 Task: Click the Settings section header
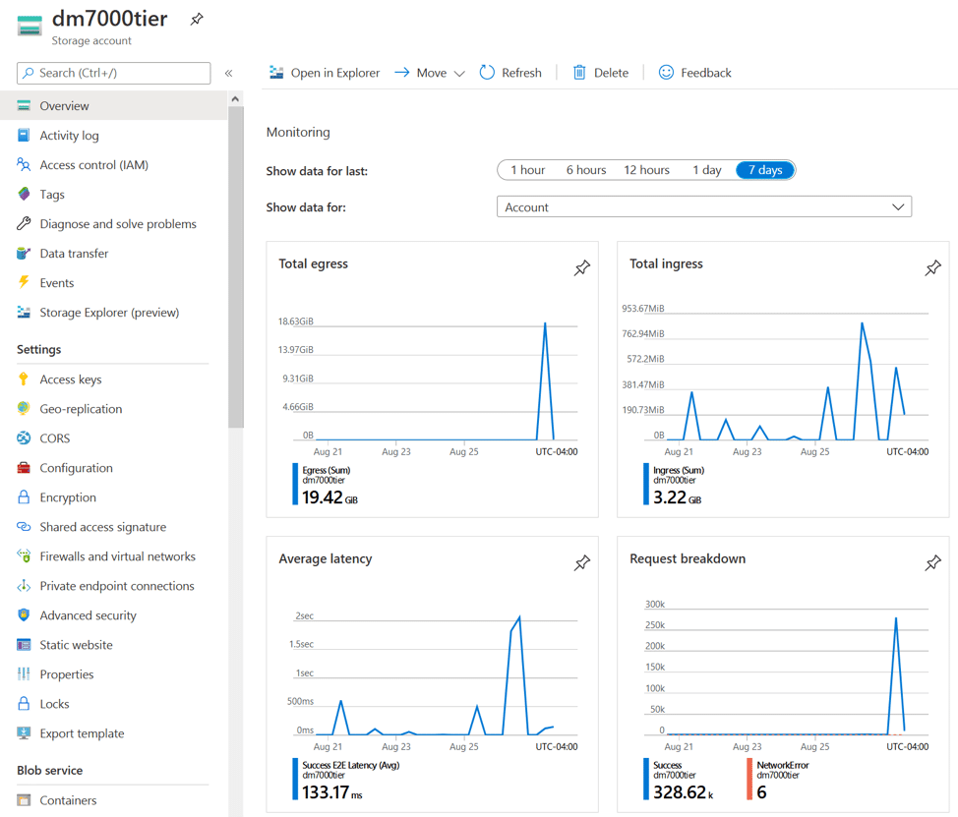39,349
